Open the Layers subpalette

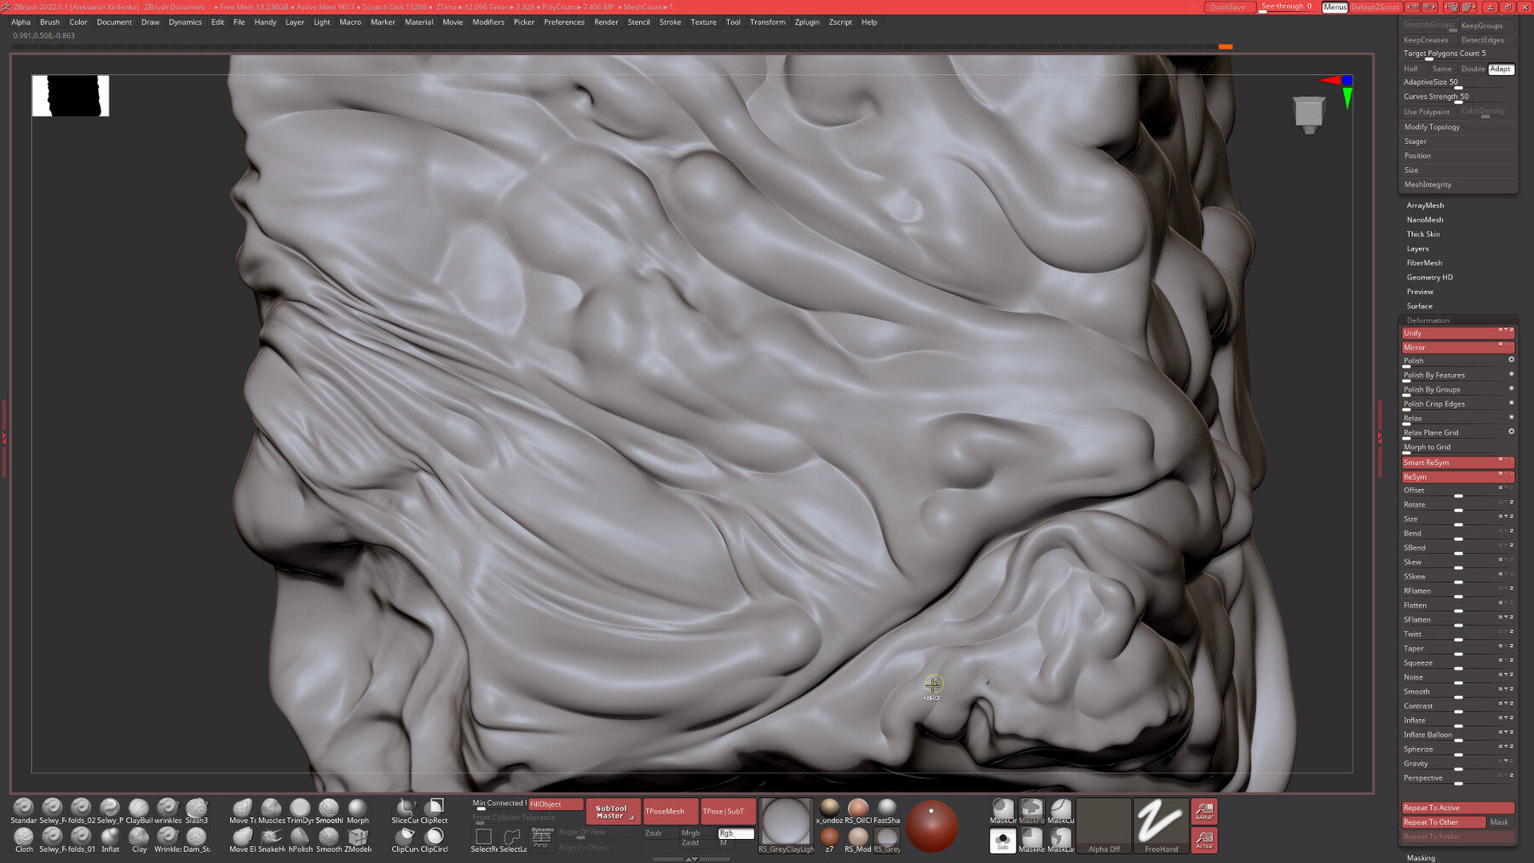click(x=1417, y=248)
